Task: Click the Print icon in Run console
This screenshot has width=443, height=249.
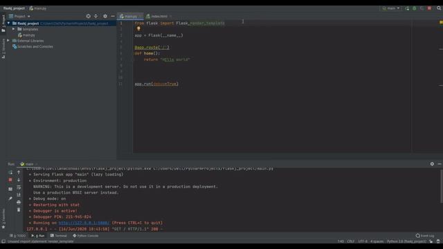Action: click(x=19, y=203)
